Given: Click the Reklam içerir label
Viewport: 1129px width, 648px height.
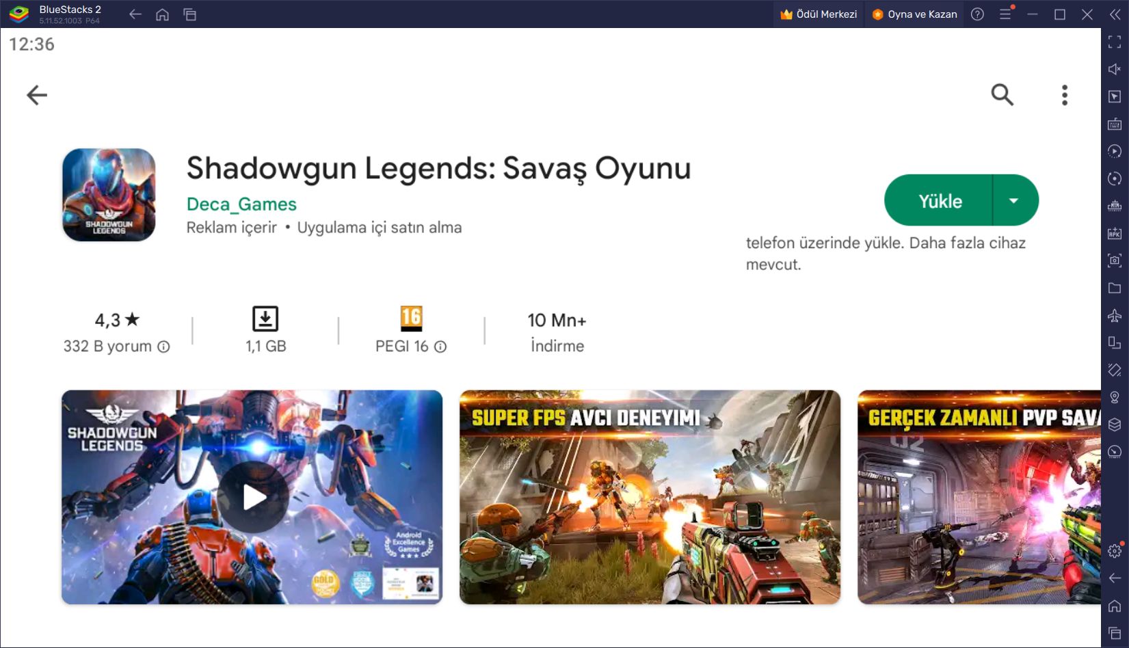Looking at the screenshot, I should 232,228.
